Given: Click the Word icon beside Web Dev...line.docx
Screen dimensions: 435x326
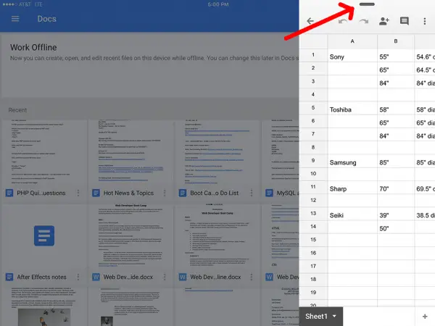Looking at the screenshot, I should 183,277.
